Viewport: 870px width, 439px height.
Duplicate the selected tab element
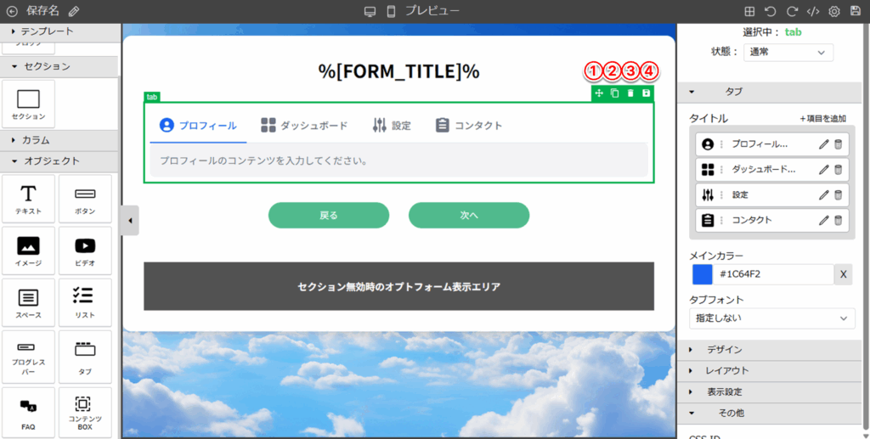tap(614, 93)
